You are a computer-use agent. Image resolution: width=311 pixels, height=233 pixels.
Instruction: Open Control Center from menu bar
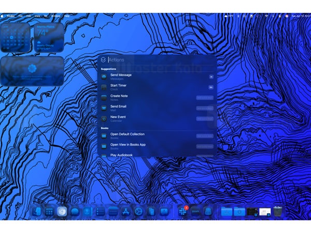[x=280, y=16]
